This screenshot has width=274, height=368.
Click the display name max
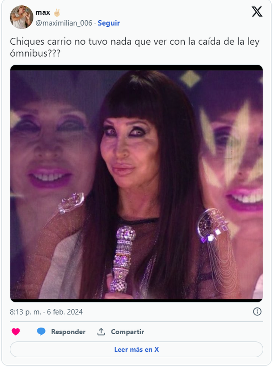coord(43,12)
